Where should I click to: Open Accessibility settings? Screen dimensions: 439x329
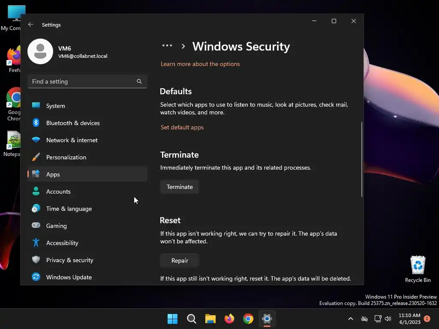click(x=87, y=243)
